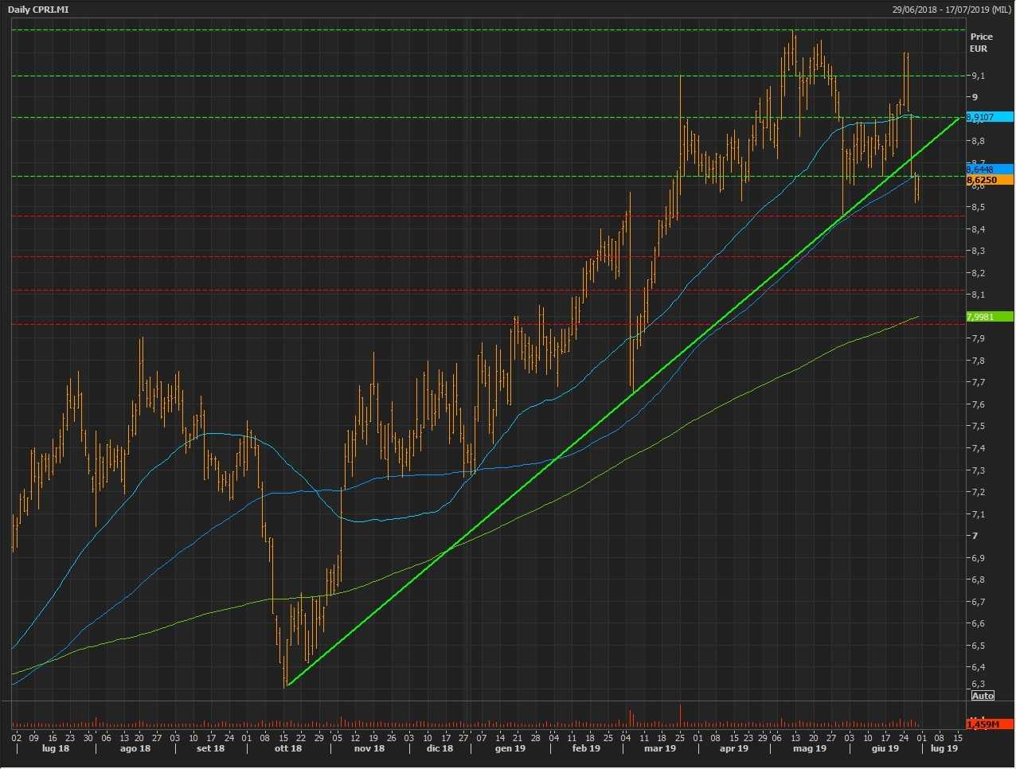Select the Daily CPRI.MI chart title
The image size is (1016, 769).
(x=38, y=10)
